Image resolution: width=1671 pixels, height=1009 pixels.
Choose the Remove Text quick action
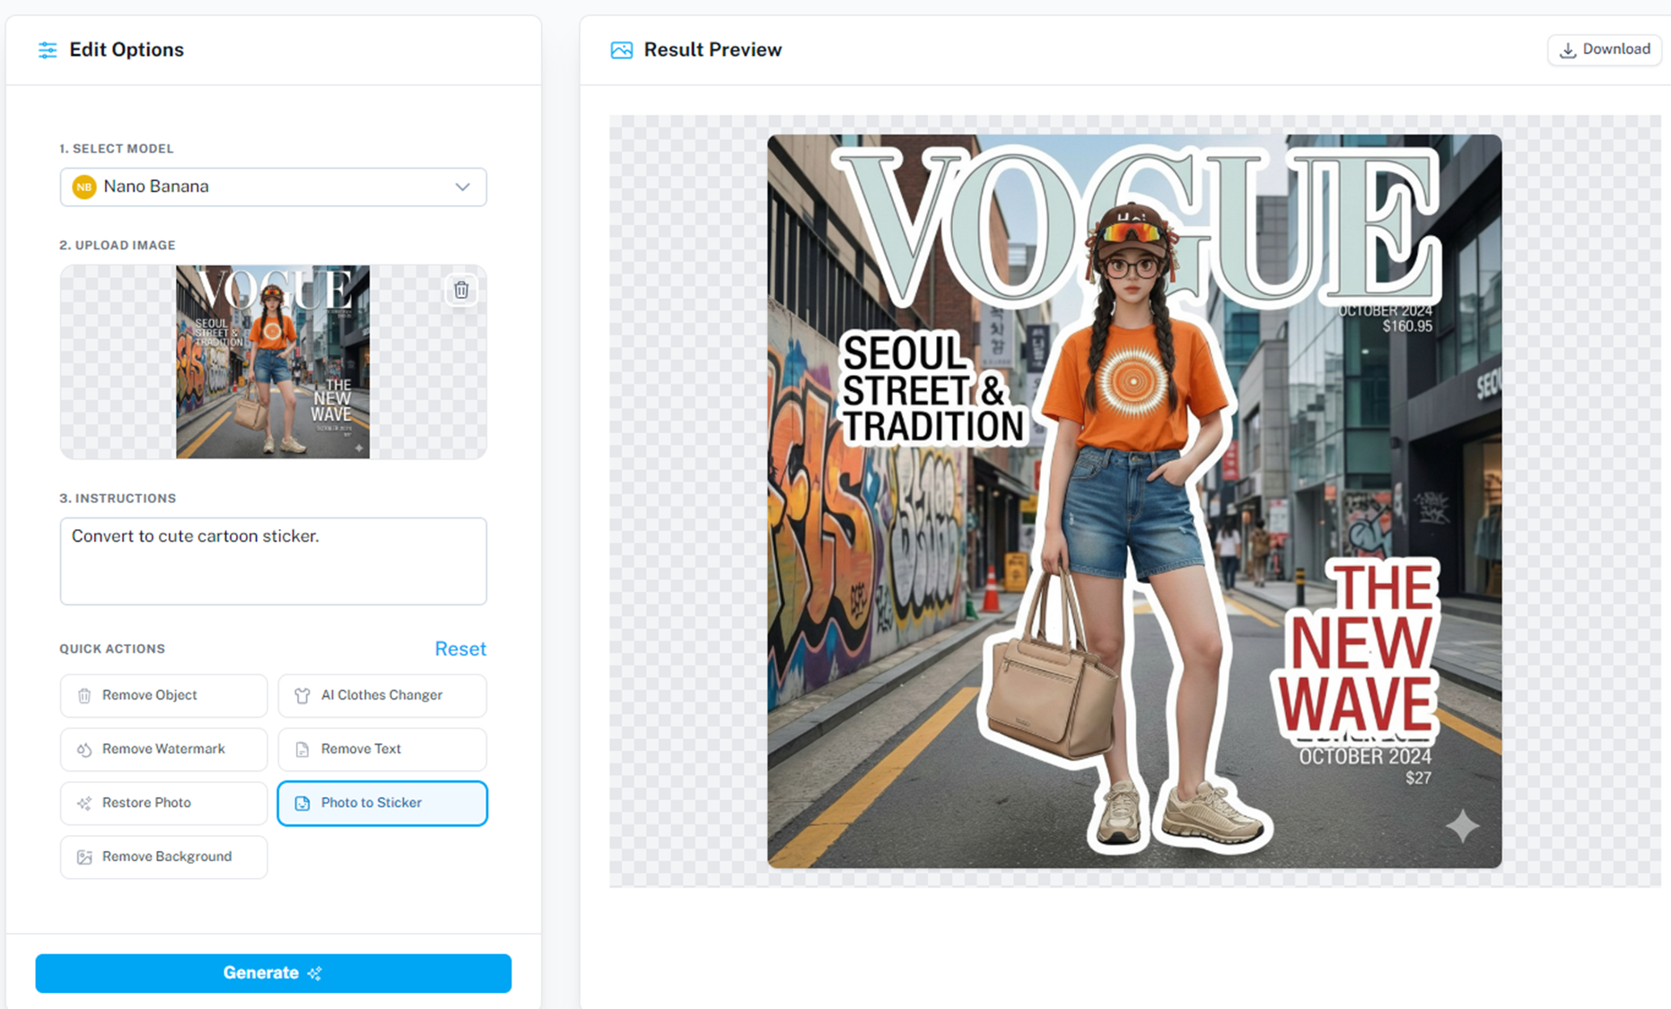pos(382,750)
